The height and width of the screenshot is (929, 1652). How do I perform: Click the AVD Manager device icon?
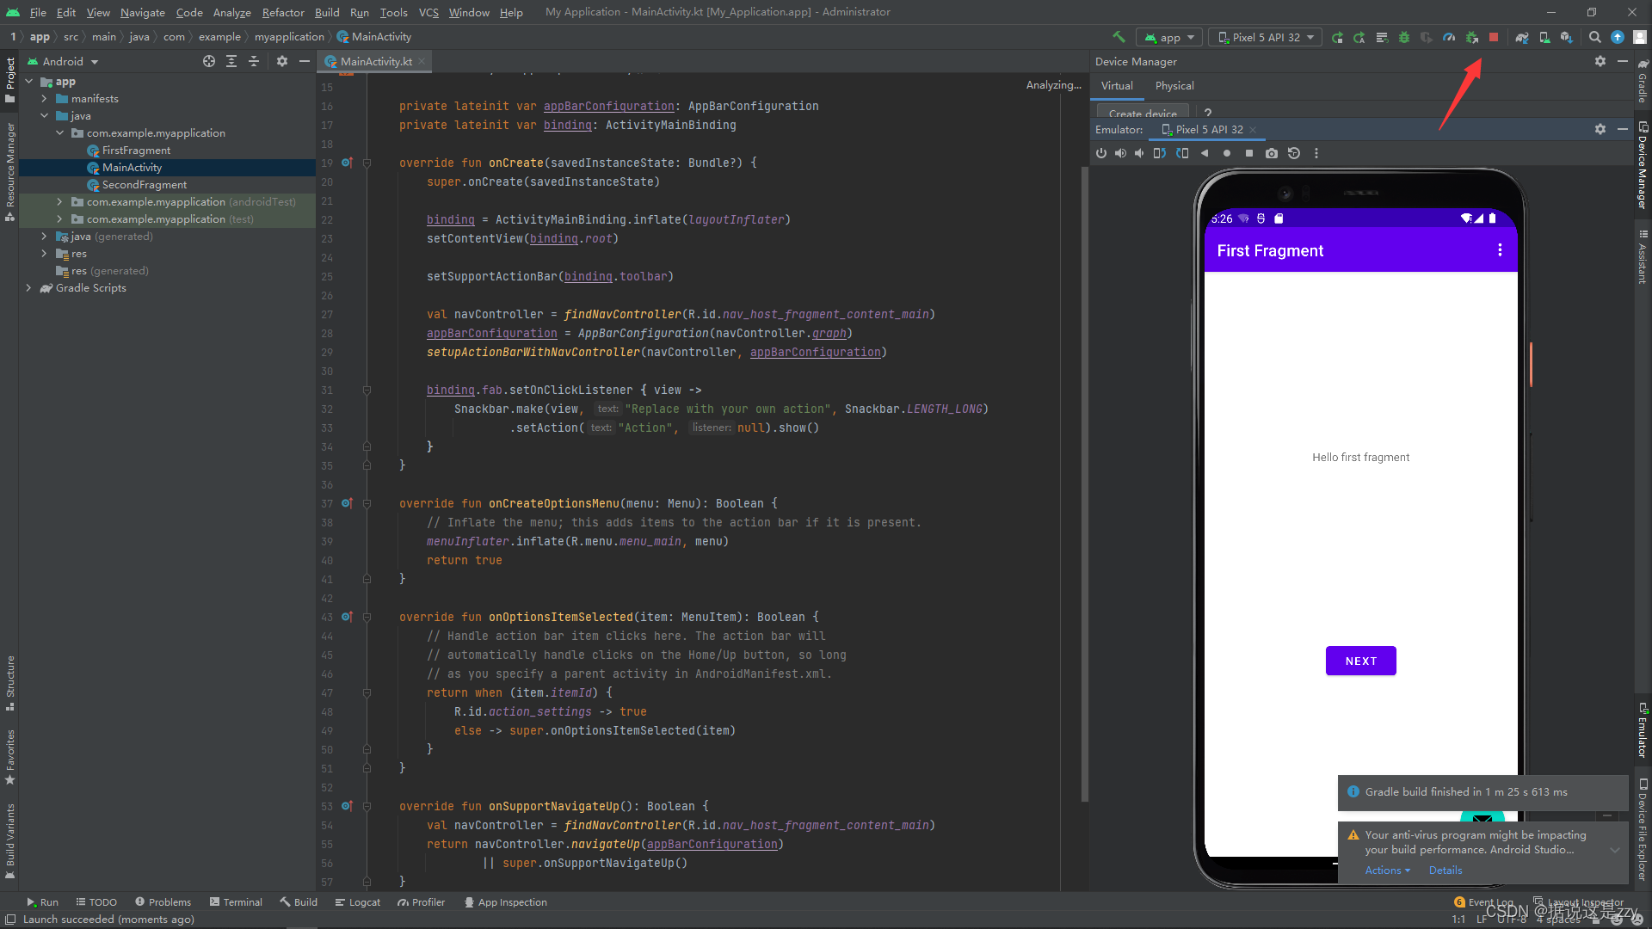1544,38
